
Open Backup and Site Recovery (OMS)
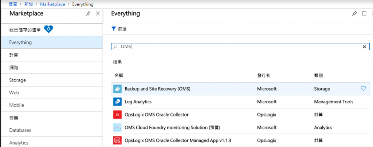point(157,89)
